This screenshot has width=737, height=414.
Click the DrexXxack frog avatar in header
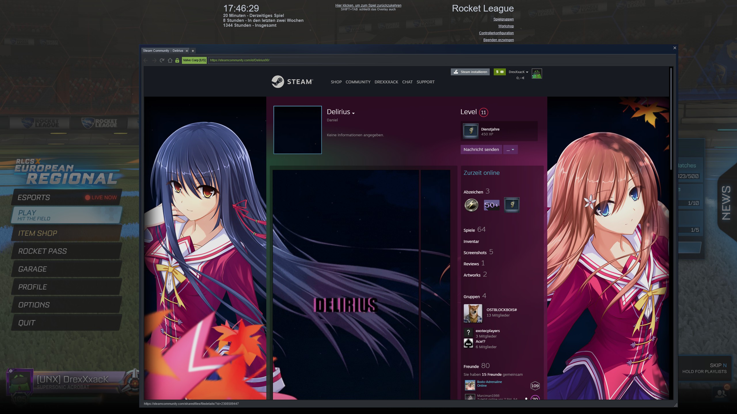(537, 74)
